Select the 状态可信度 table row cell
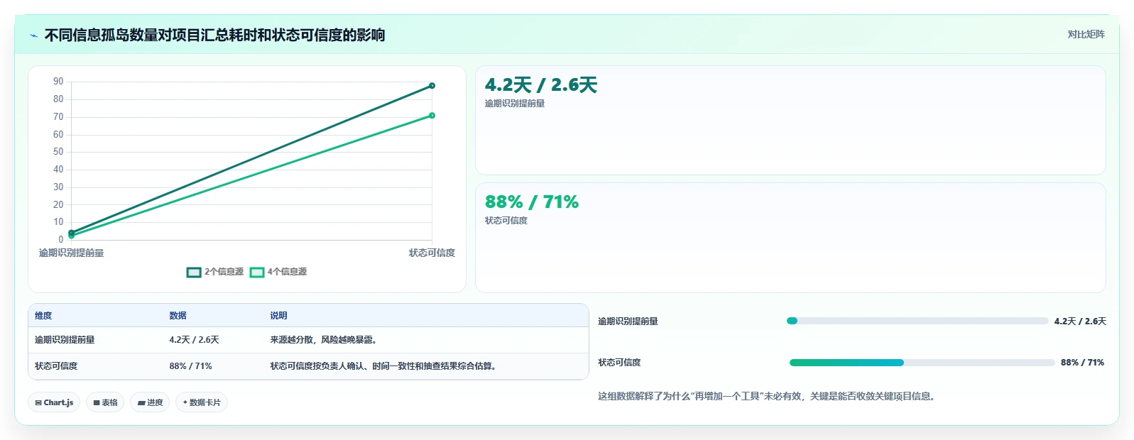Screen dimensions: 1134x440 [x=56, y=366]
